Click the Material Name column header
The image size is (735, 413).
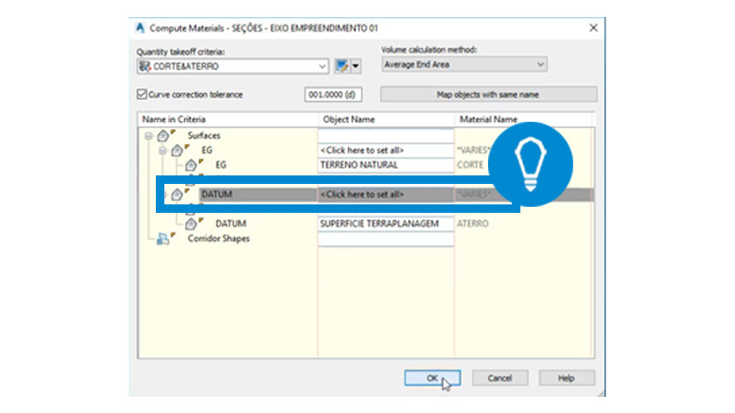point(524,119)
